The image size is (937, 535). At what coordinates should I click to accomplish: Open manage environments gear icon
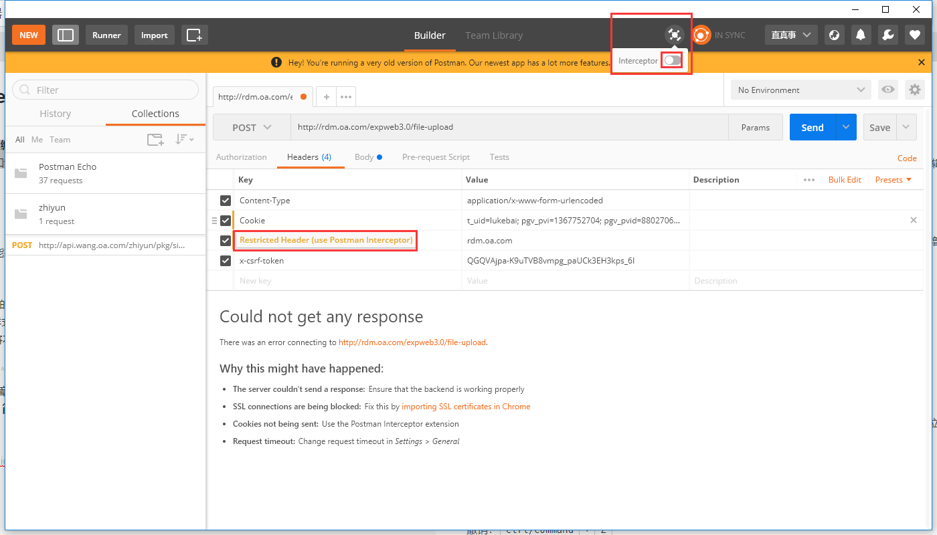(914, 90)
